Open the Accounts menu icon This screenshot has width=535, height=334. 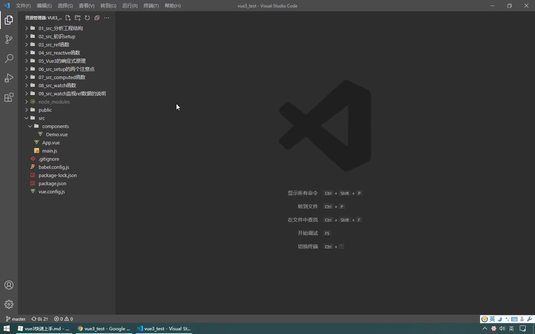pyautogui.click(x=9, y=285)
